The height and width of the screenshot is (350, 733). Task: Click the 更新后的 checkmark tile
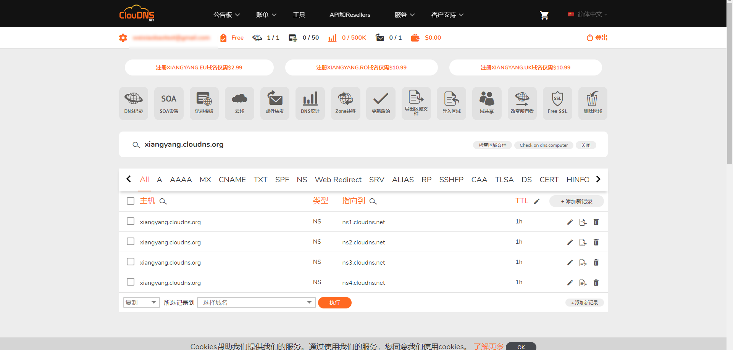tap(381, 103)
